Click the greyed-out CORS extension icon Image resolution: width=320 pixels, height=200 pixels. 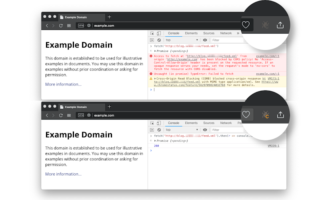point(265,25)
